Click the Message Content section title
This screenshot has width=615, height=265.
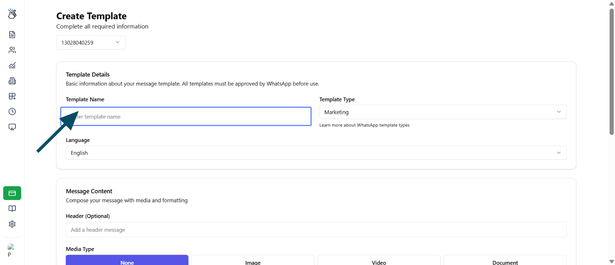click(x=89, y=191)
